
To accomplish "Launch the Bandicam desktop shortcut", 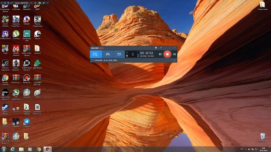I will (x=27, y=79).
